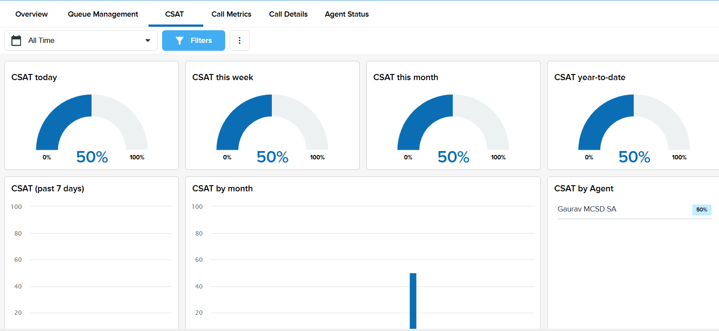Viewport: 719px width, 331px height.
Task: Open the Overview tab
Action: coord(32,14)
